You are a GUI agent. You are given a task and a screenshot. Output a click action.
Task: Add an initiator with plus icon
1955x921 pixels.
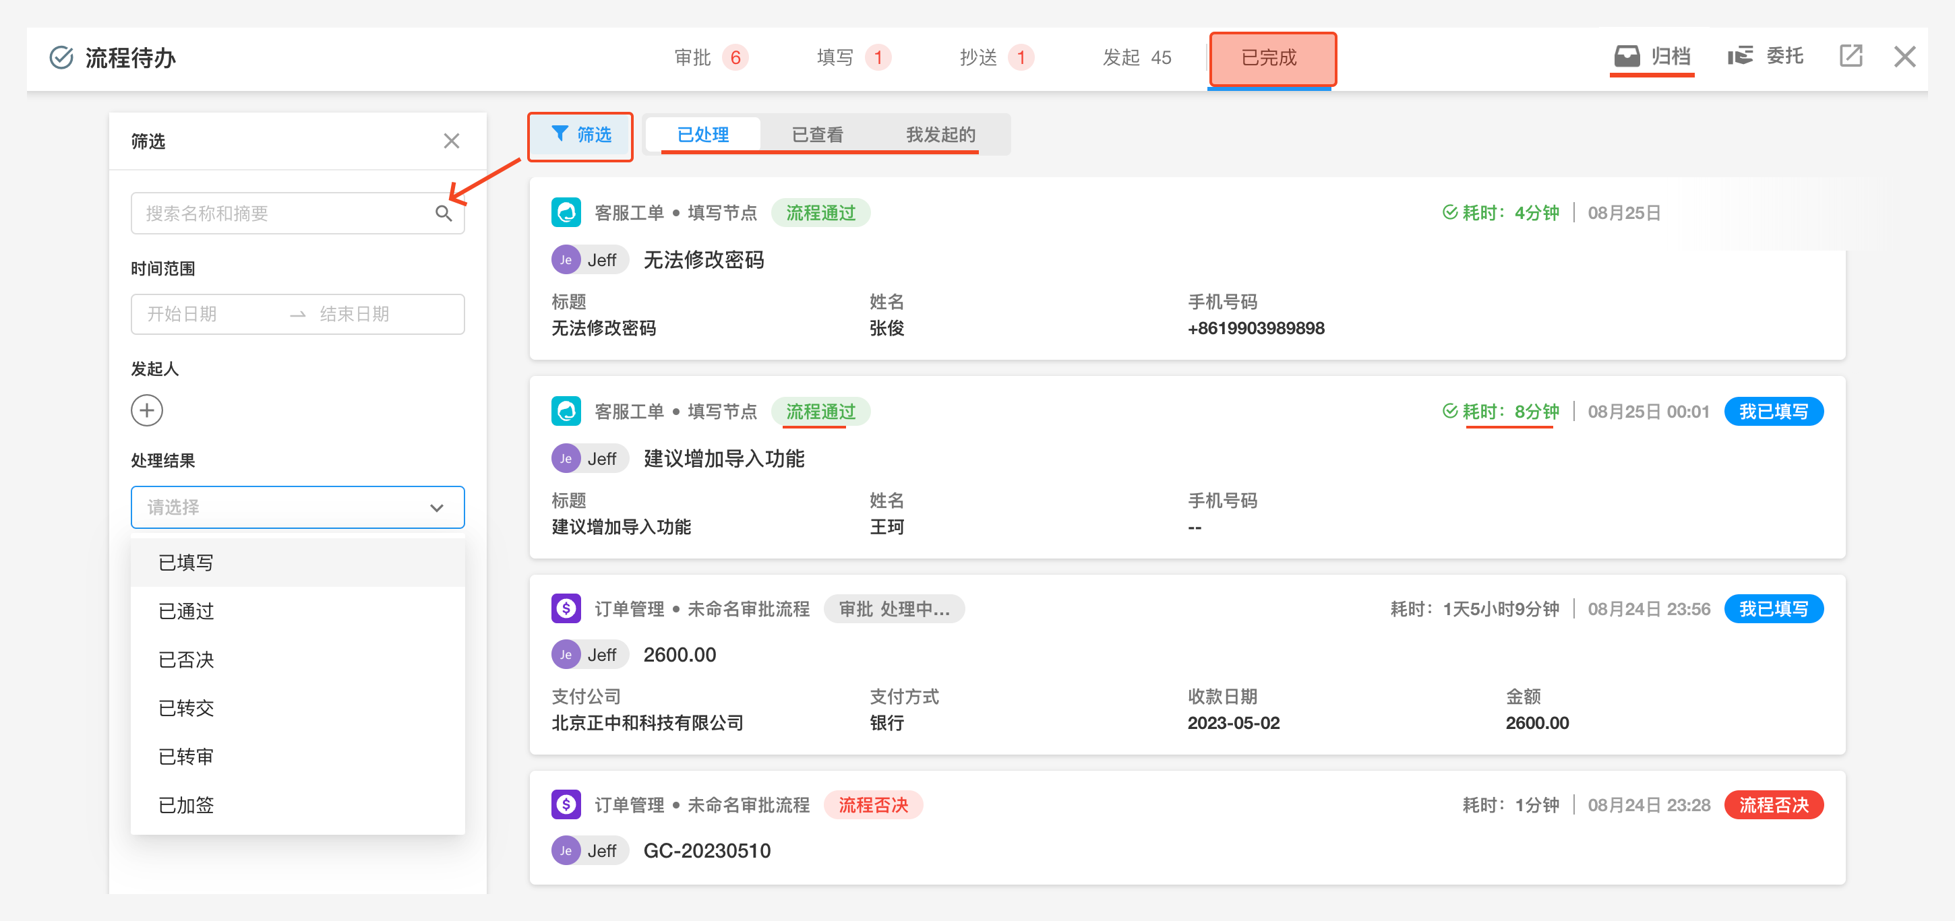pyautogui.click(x=146, y=410)
